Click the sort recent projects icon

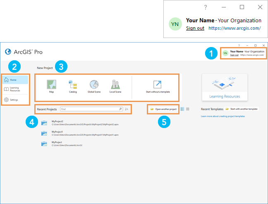point(127,109)
